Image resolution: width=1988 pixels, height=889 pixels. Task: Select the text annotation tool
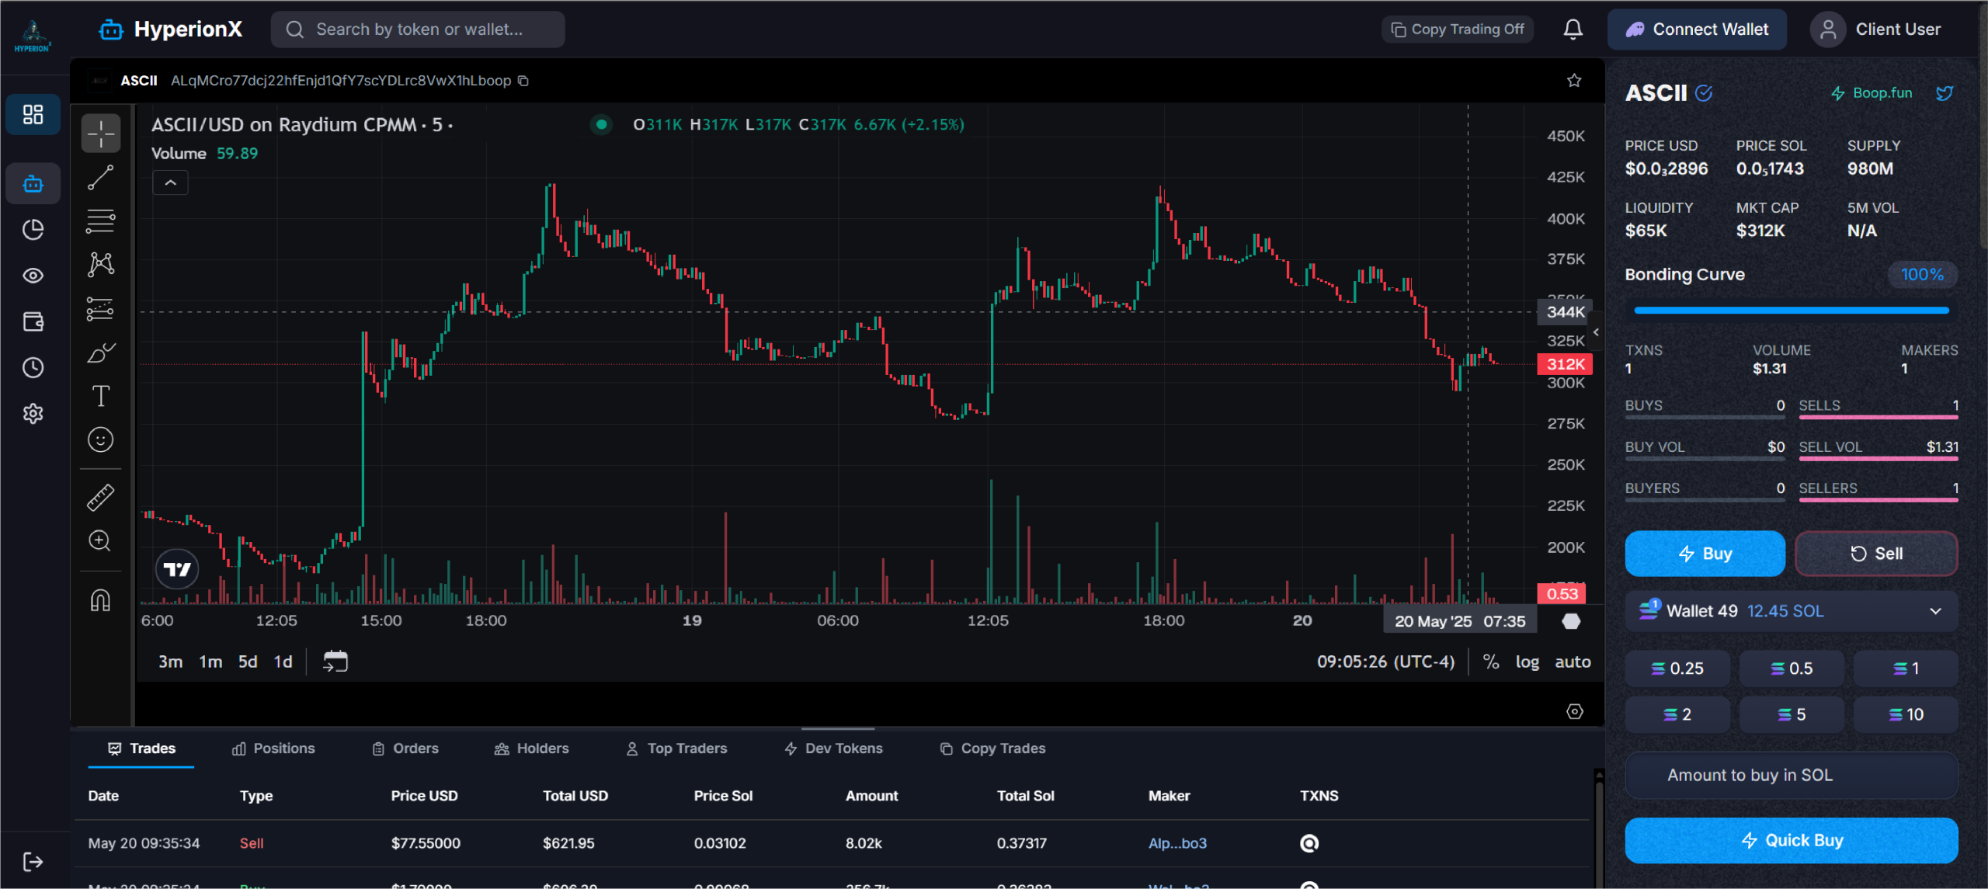[x=101, y=396]
